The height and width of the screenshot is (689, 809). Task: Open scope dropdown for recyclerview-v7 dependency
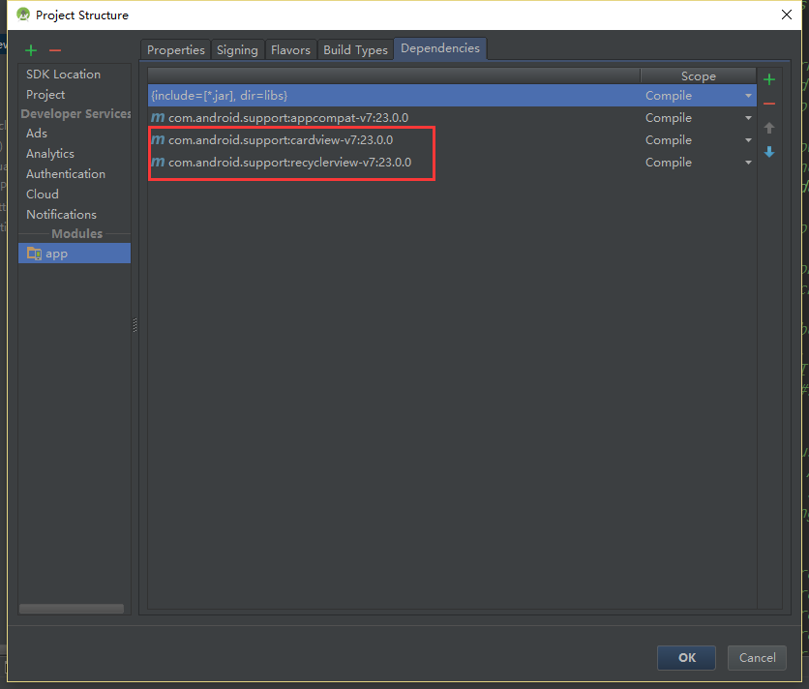748,163
